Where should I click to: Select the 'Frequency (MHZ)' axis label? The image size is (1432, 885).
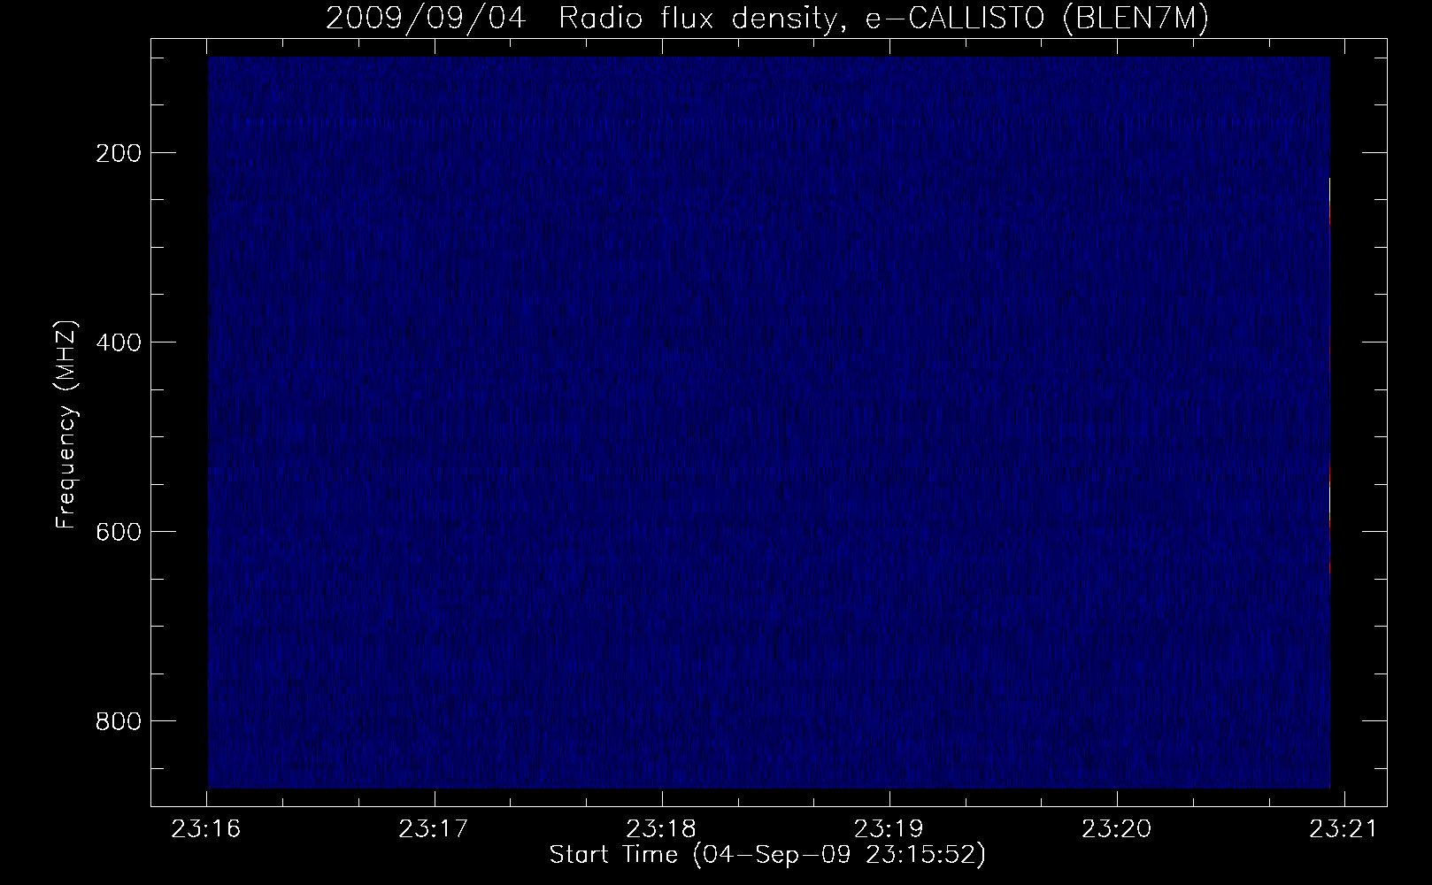tap(66, 424)
